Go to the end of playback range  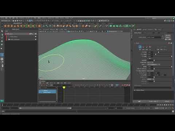click(x=173, y=105)
